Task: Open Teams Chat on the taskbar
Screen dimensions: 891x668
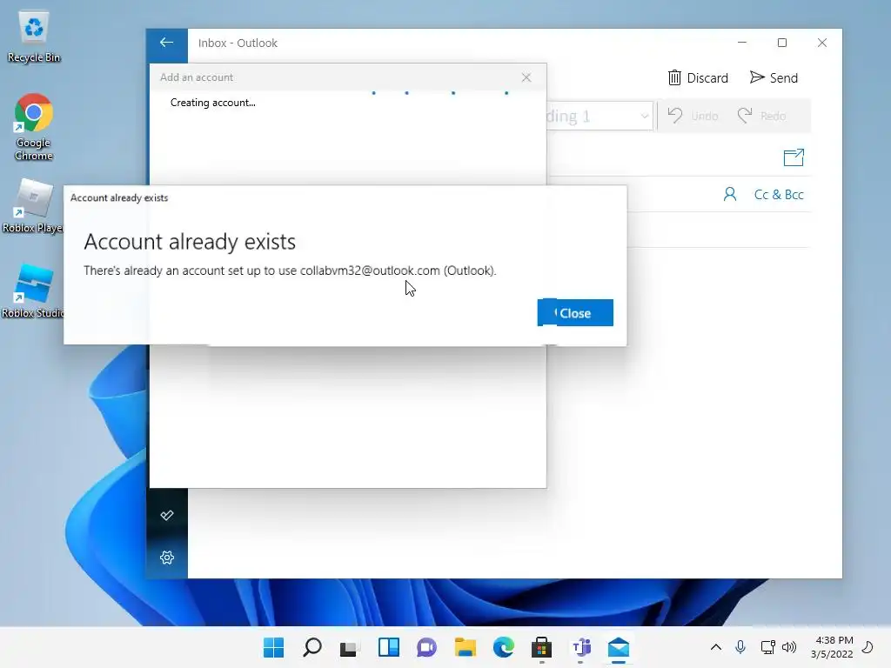Action: [426, 647]
